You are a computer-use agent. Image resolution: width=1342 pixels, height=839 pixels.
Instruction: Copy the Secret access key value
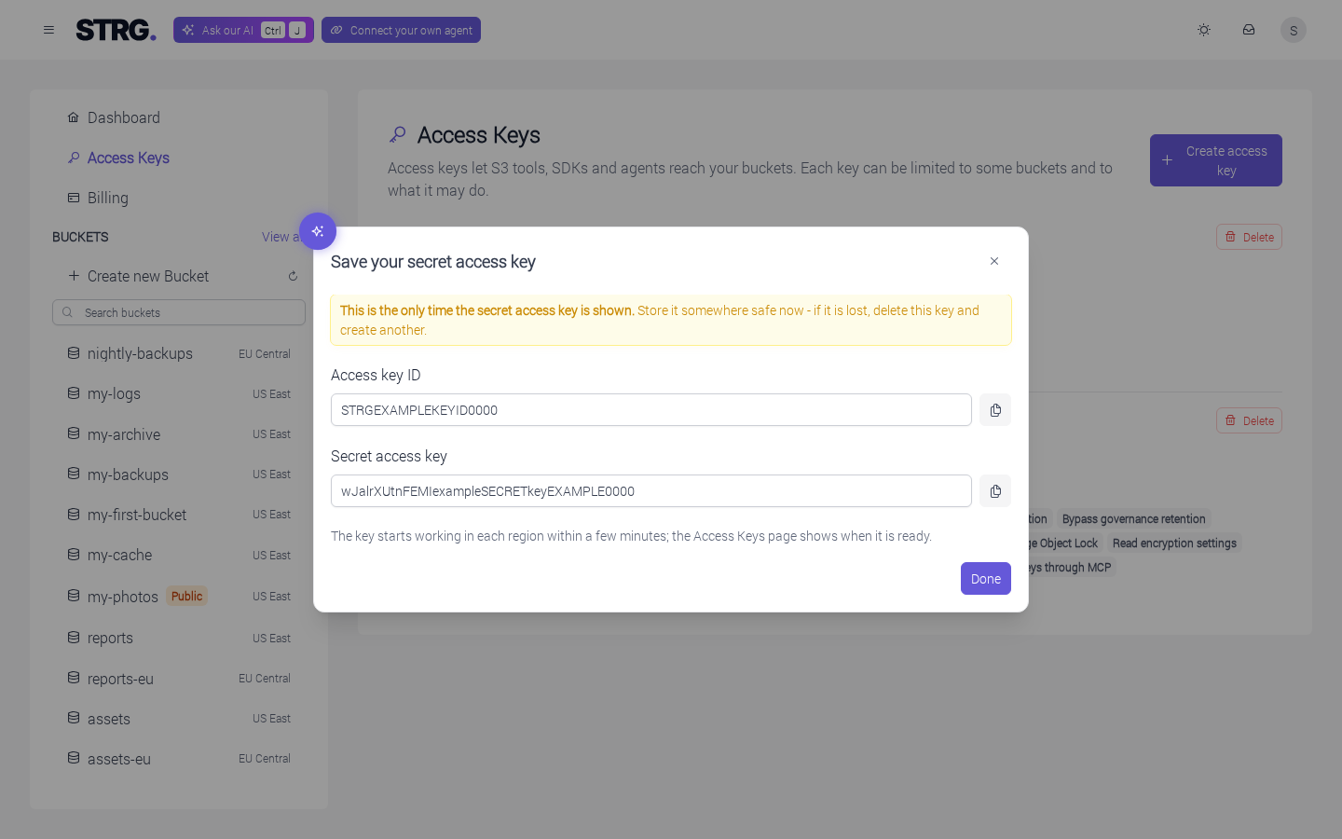[995, 491]
